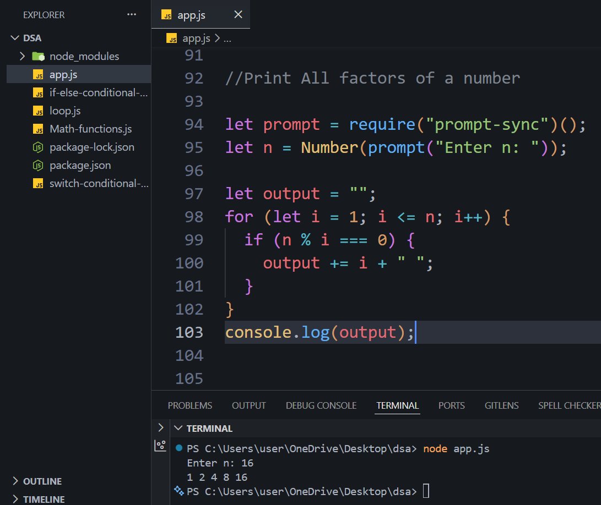Switch to the PROBLEMS panel tab
The height and width of the screenshot is (505, 601).
[x=189, y=405]
